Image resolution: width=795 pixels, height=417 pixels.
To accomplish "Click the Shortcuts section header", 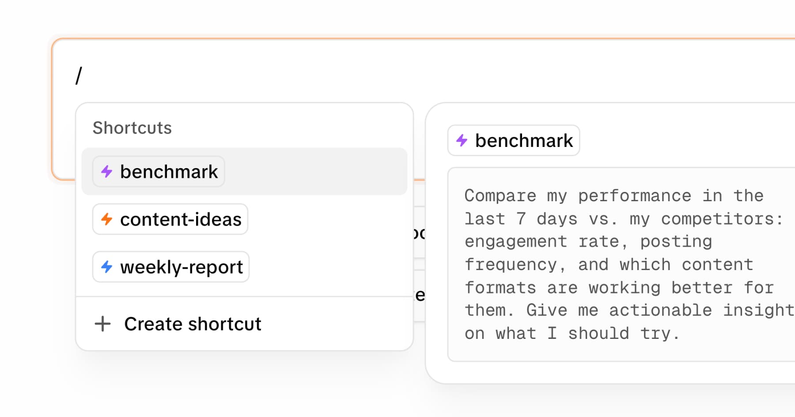I will pyautogui.click(x=132, y=128).
